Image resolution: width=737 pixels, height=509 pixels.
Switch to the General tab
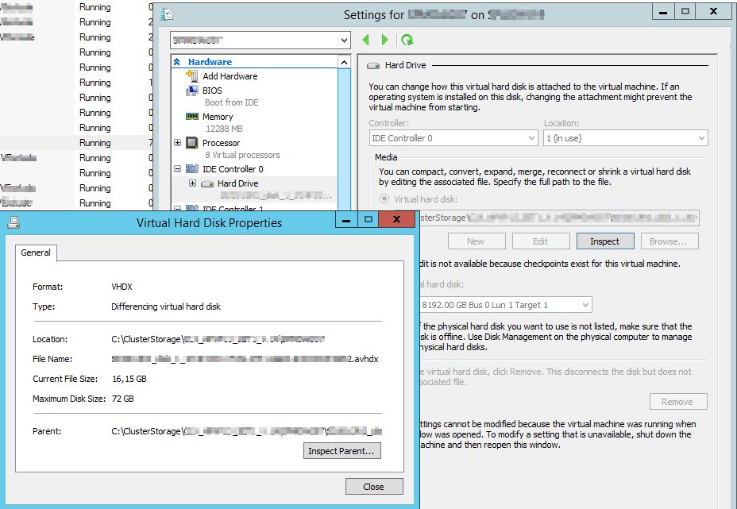[36, 253]
